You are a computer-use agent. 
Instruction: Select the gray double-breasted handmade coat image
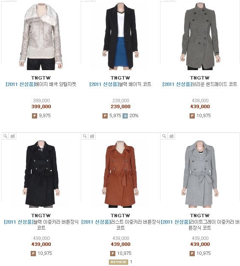point(200,36)
